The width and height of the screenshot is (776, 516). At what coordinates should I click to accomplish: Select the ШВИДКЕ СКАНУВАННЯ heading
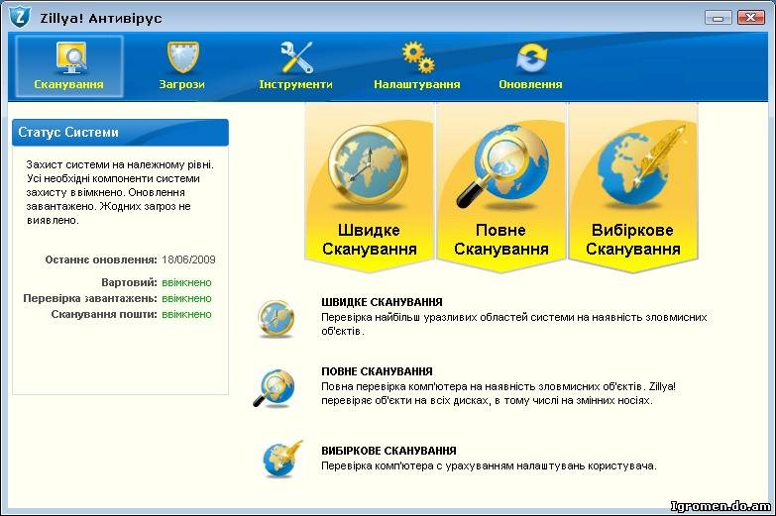382,302
